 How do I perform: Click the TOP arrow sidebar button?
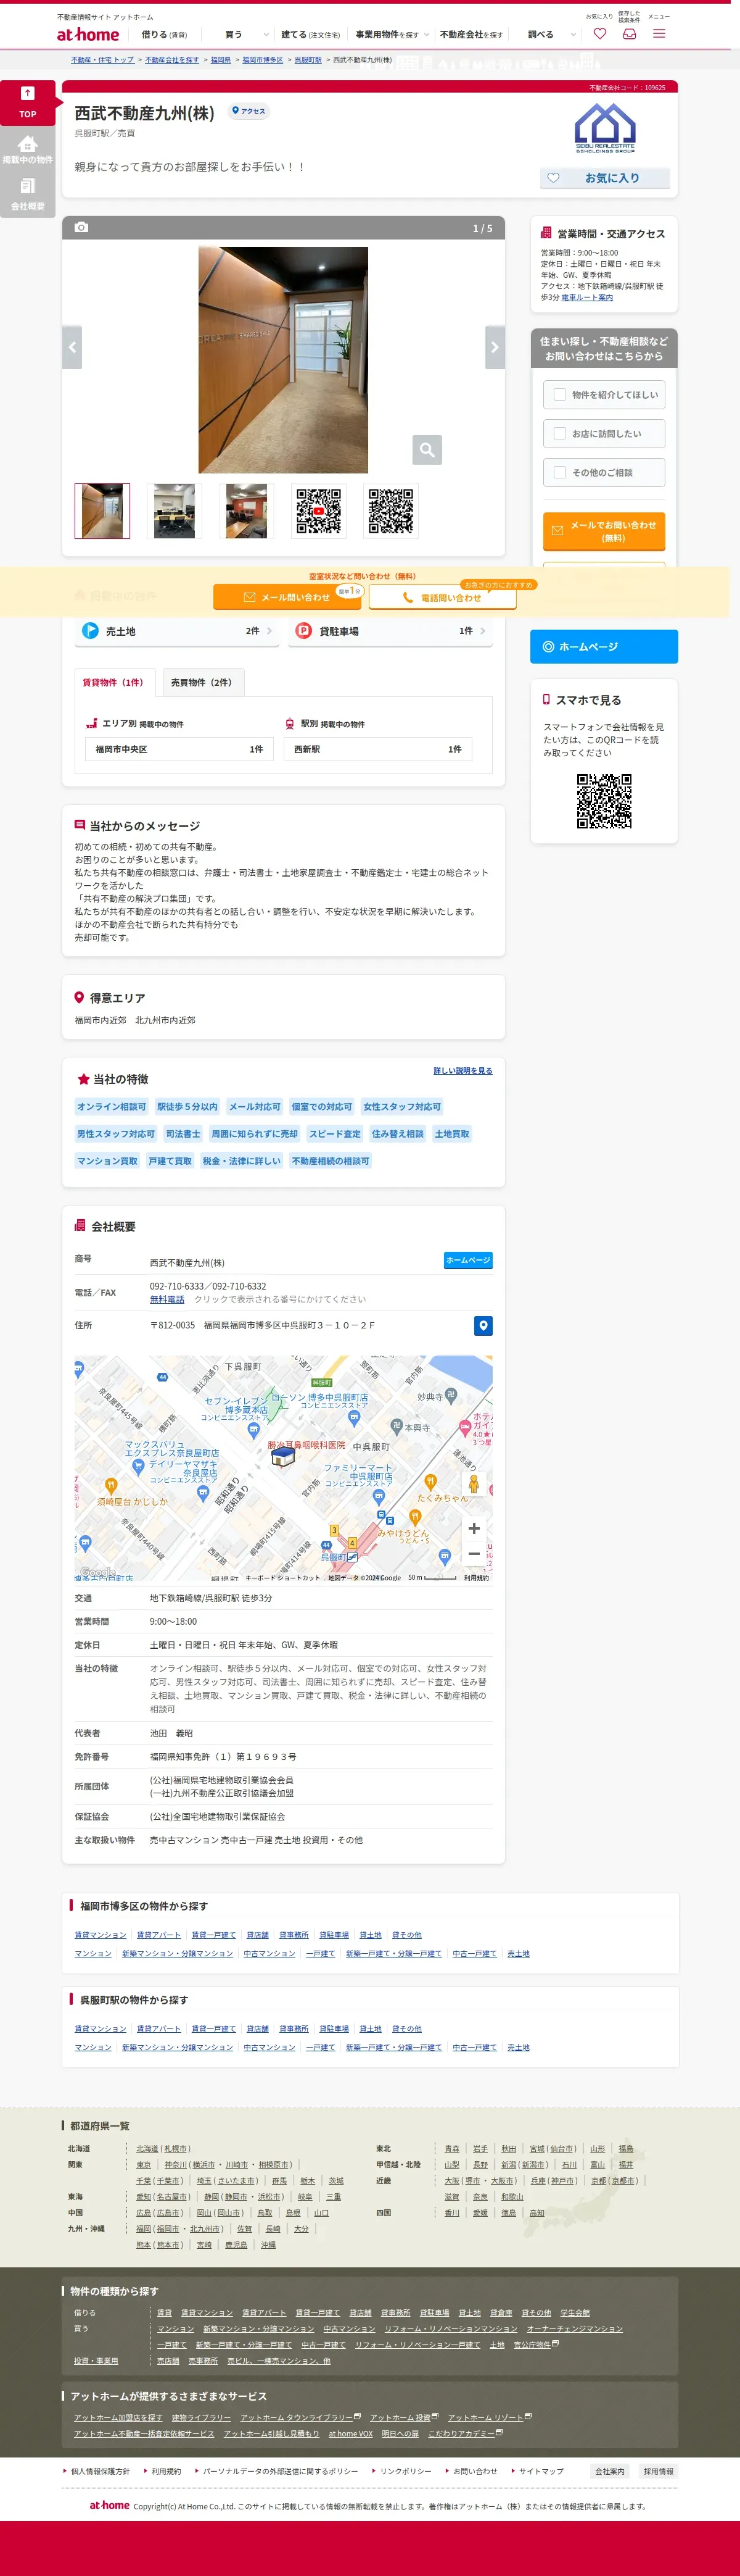coord(28,103)
